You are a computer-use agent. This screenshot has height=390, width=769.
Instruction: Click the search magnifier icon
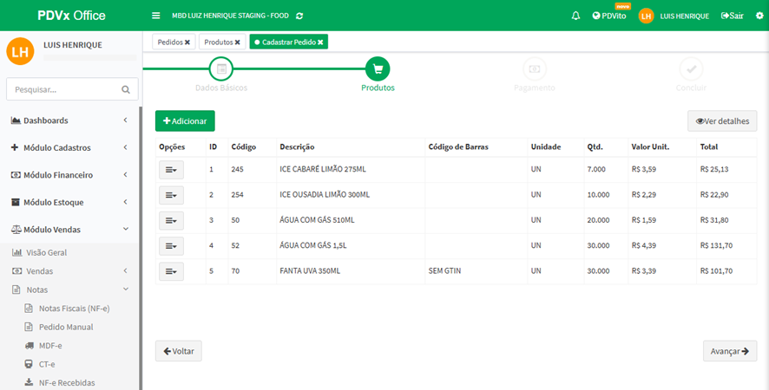pos(126,89)
